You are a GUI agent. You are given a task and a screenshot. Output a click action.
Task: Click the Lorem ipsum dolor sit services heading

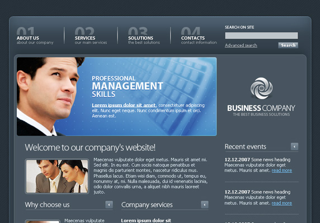point(146,221)
